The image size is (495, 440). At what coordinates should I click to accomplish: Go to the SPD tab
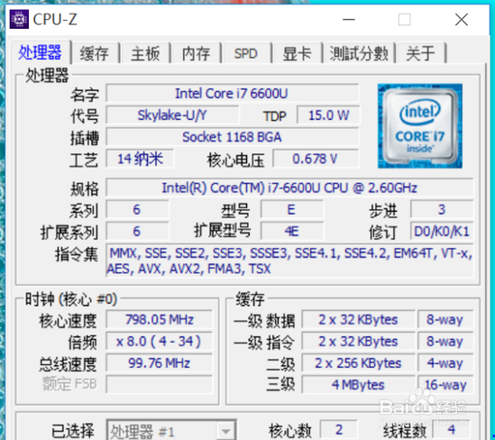246,53
